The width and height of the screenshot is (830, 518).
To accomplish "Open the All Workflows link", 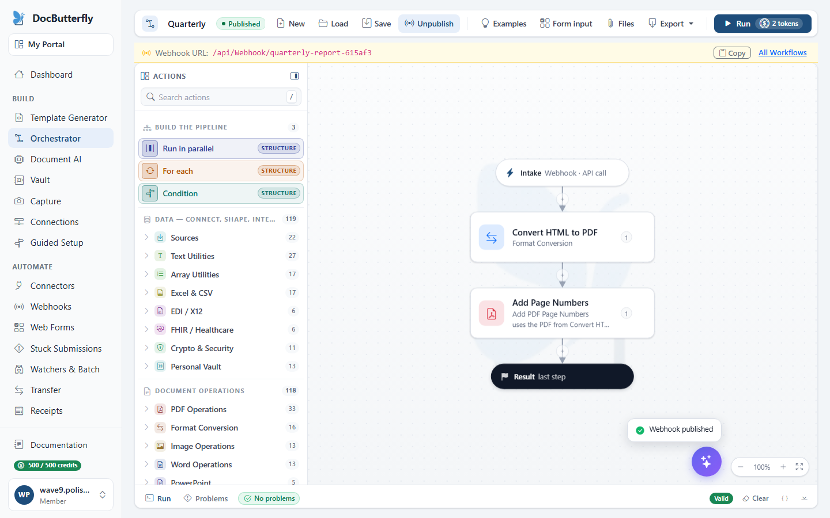I will [x=782, y=53].
